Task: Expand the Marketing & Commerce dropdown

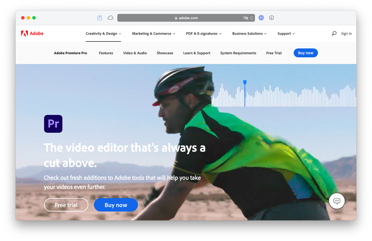Action: [x=154, y=34]
